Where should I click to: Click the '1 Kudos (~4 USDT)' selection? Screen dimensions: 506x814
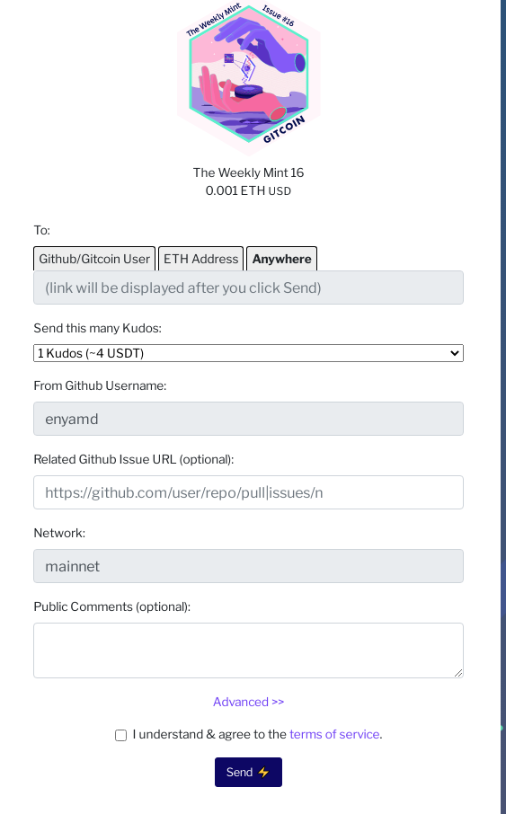click(x=248, y=353)
